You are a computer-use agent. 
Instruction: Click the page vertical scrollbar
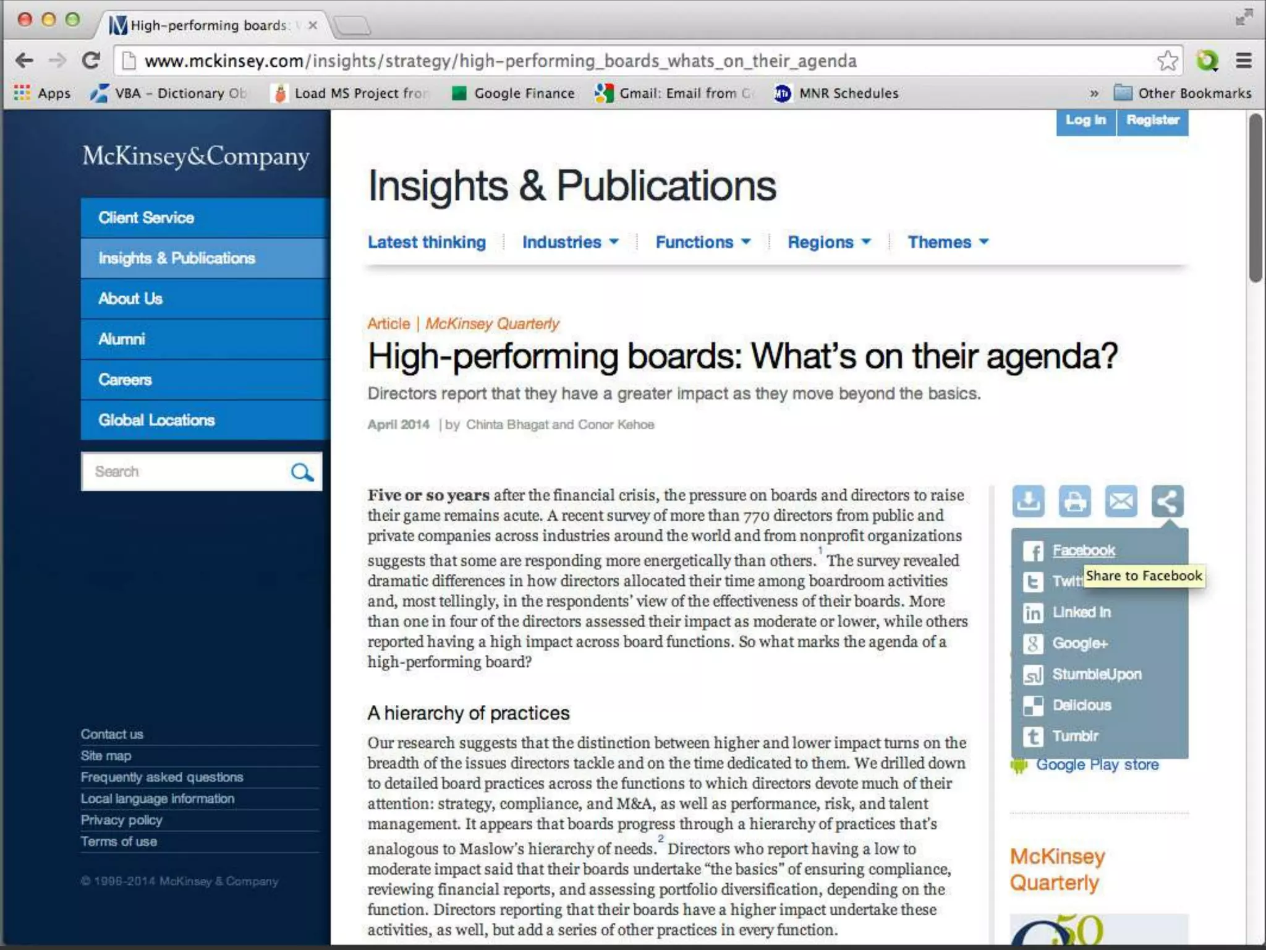pos(1255,198)
